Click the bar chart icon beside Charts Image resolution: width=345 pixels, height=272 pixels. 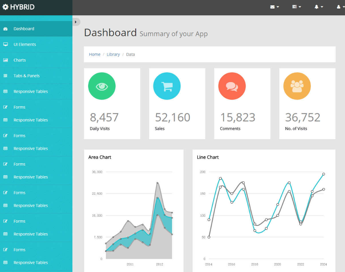(5, 60)
